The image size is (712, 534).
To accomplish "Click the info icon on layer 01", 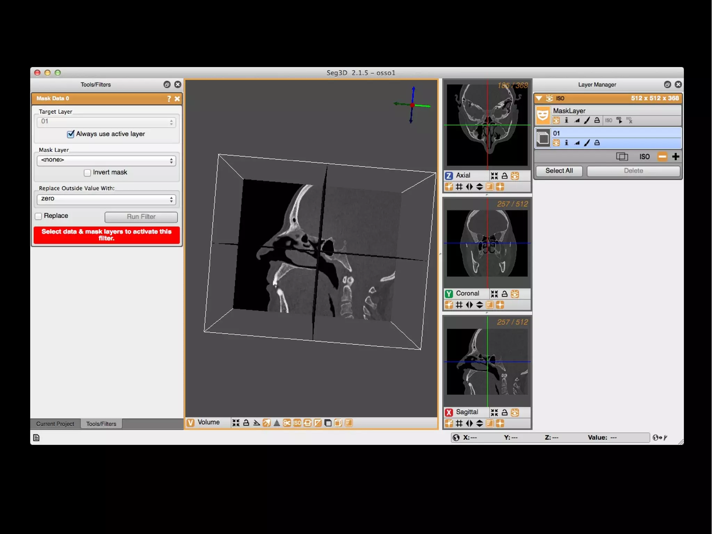I will 566,143.
